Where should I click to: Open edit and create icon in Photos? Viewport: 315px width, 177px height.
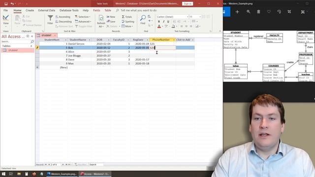(303, 12)
